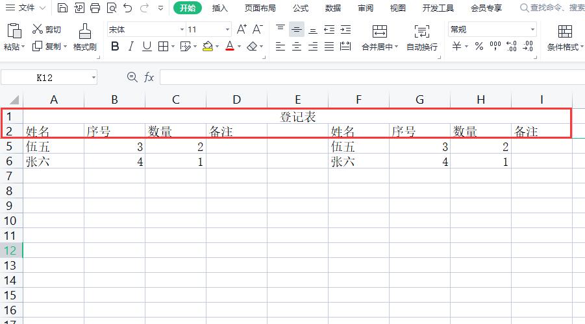
Task: Activate the 格式刷 format painter
Action: pyautogui.click(x=85, y=37)
